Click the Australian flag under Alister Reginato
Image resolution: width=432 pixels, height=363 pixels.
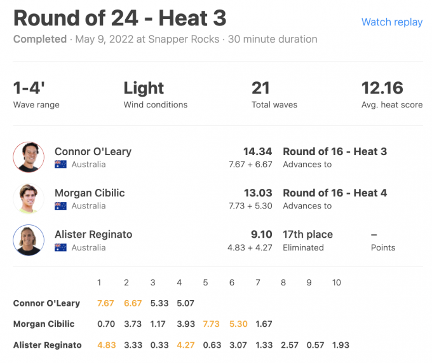[60, 247]
